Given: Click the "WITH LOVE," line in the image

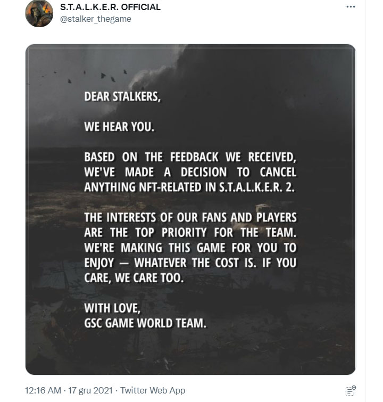Looking at the screenshot, I should [111, 308].
